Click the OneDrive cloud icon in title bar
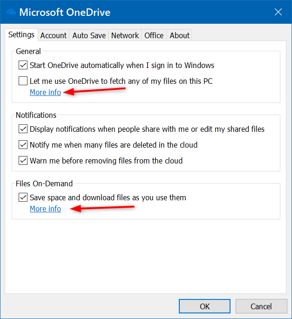This screenshot has width=292, height=319. coord(11,12)
